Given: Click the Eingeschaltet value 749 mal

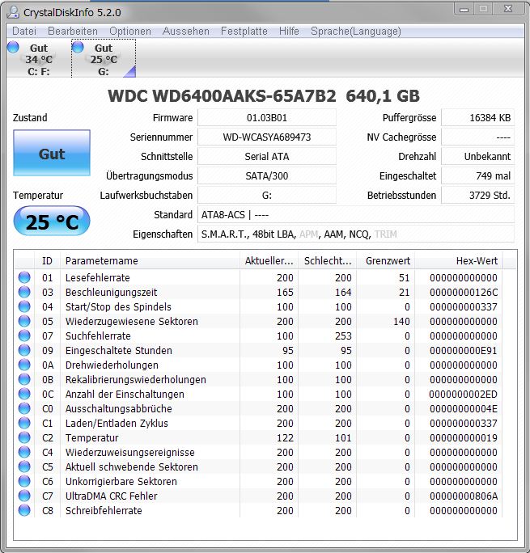Looking at the screenshot, I should [x=477, y=175].
